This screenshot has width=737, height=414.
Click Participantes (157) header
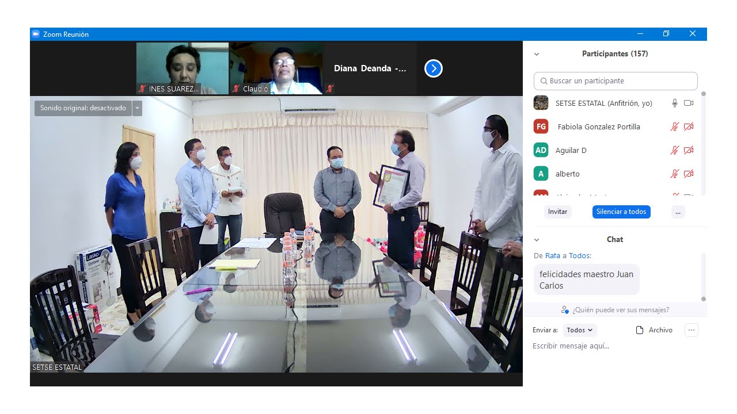(x=615, y=54)
